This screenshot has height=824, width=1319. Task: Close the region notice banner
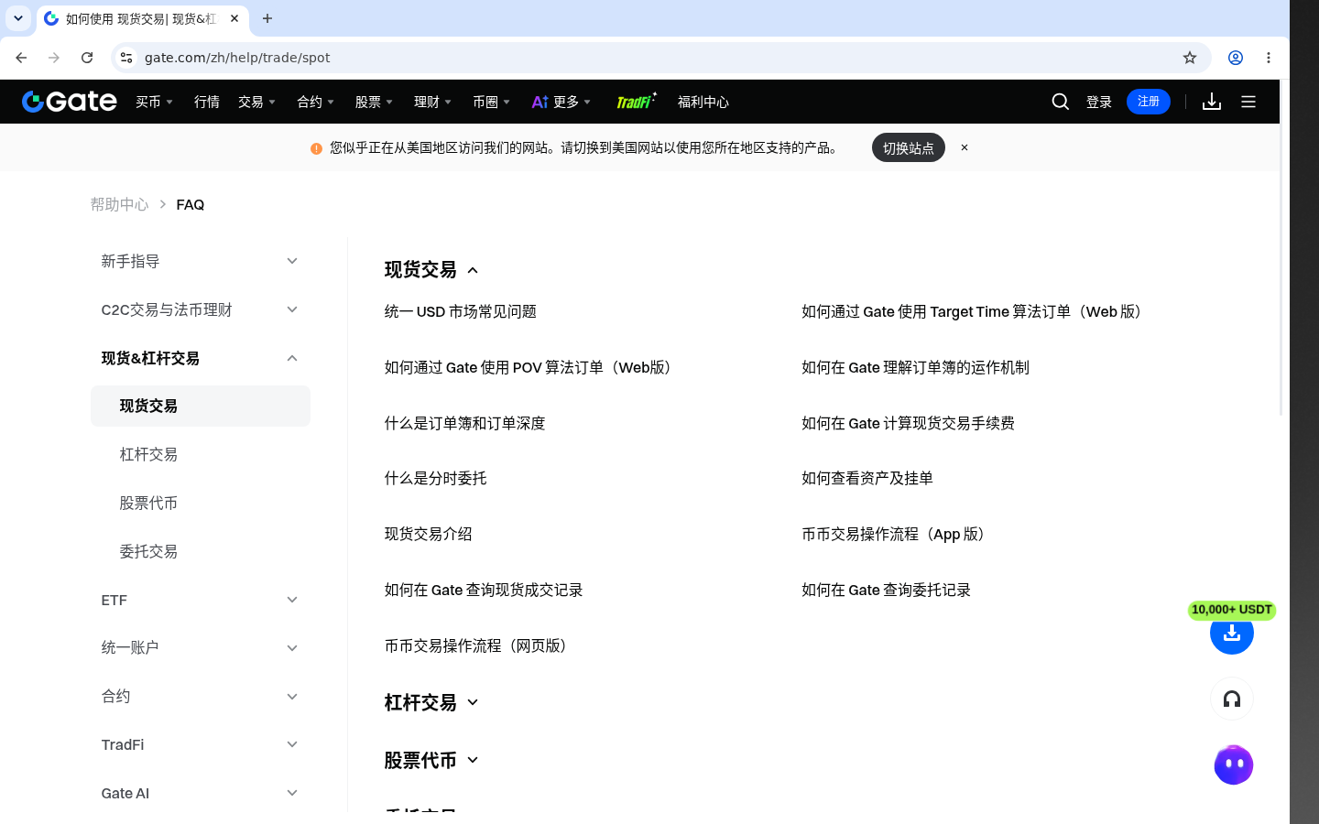965,147
